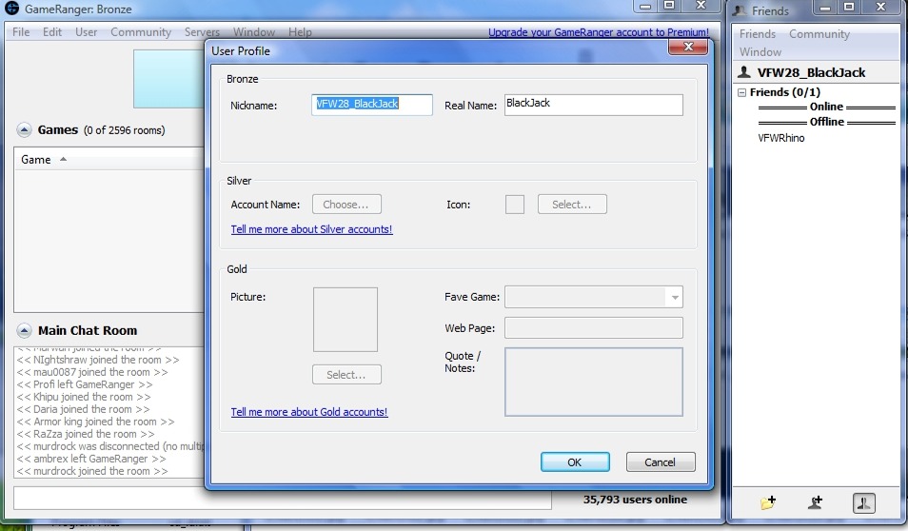Screen dimensions: 908x531
Task: Click the Choose… account name button
Action: coord(346,205)
